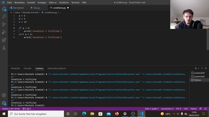209x117 pixels.
Task: Close the terminal panel
Action: coord(206,68)
